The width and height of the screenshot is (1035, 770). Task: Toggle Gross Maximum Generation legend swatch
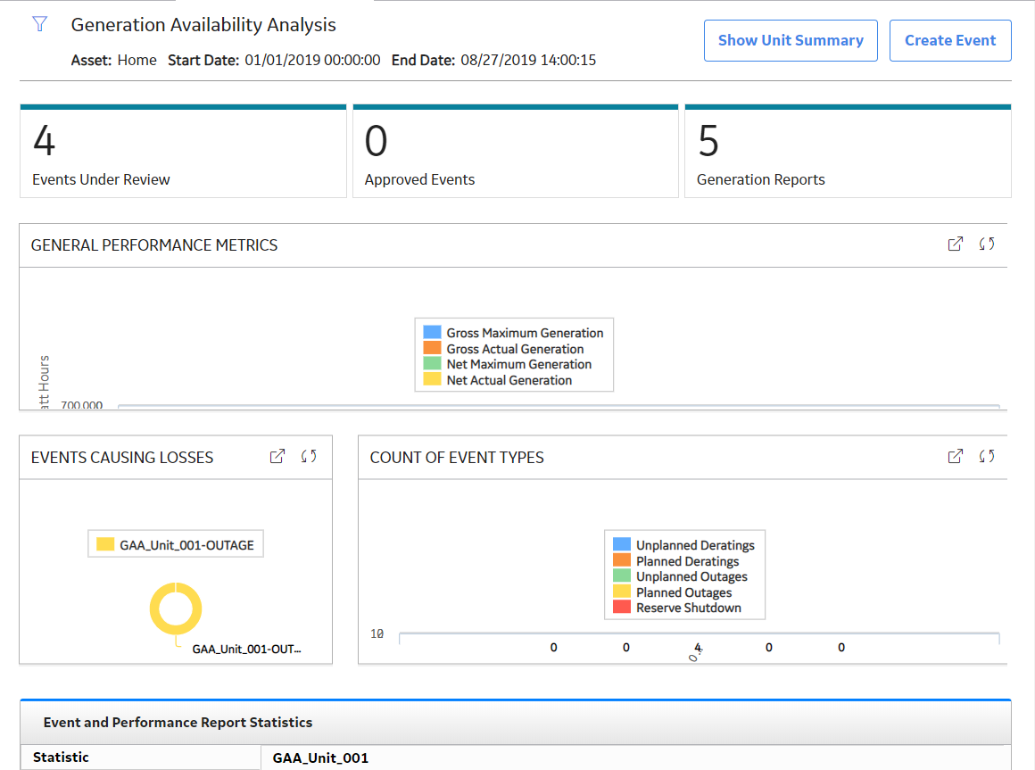433,332
